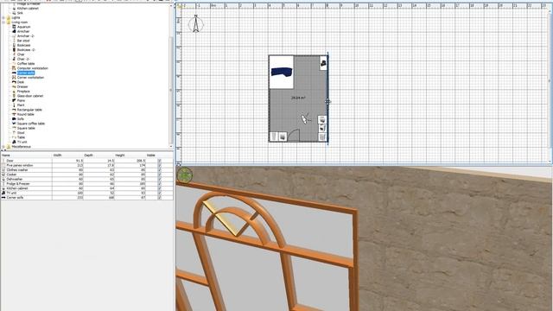Select the Plant icon in the catalog

pyautogui.click(x=14, y=105)
